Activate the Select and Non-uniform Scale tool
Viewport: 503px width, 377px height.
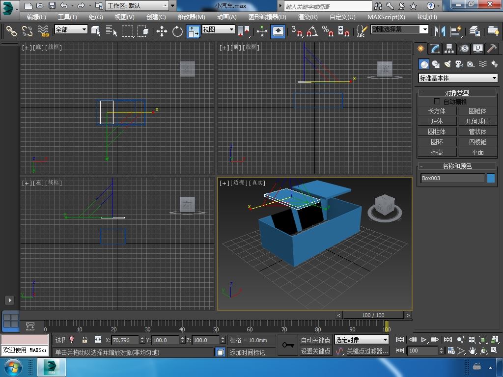(x=194, y=31)
